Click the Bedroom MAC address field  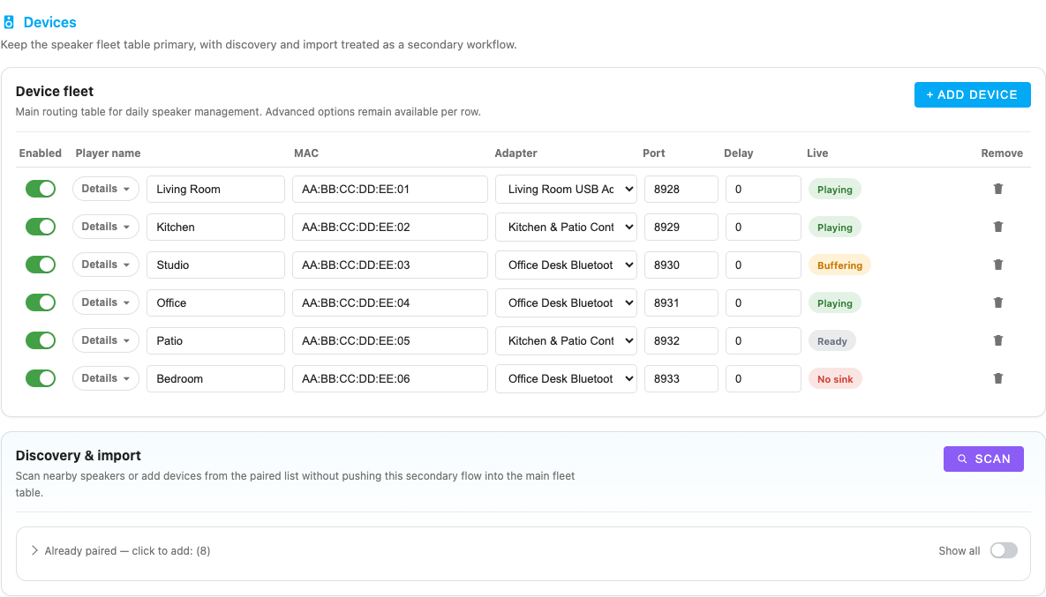point(389,378)
